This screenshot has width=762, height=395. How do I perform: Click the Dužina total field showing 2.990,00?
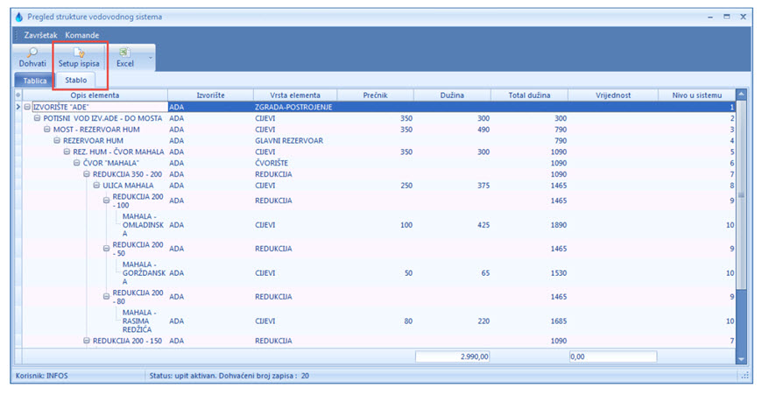click(x=452, y=356)
